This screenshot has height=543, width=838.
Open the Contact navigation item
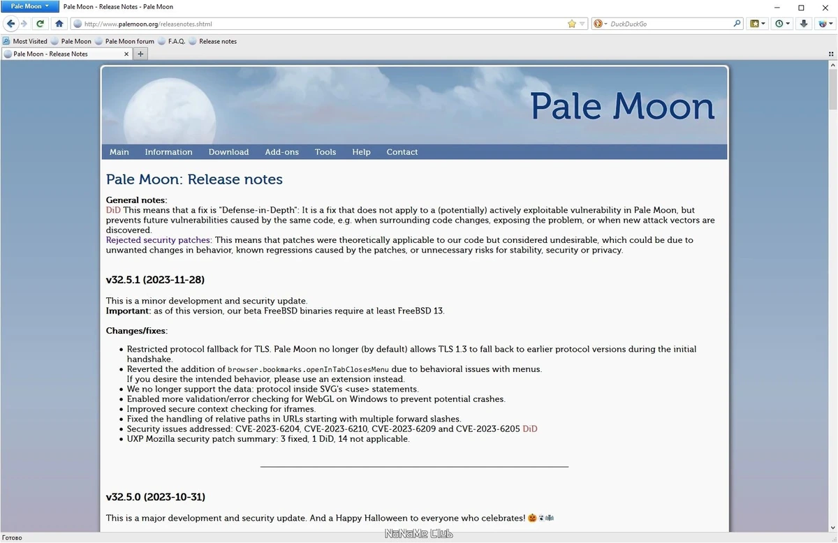point(402,152)
